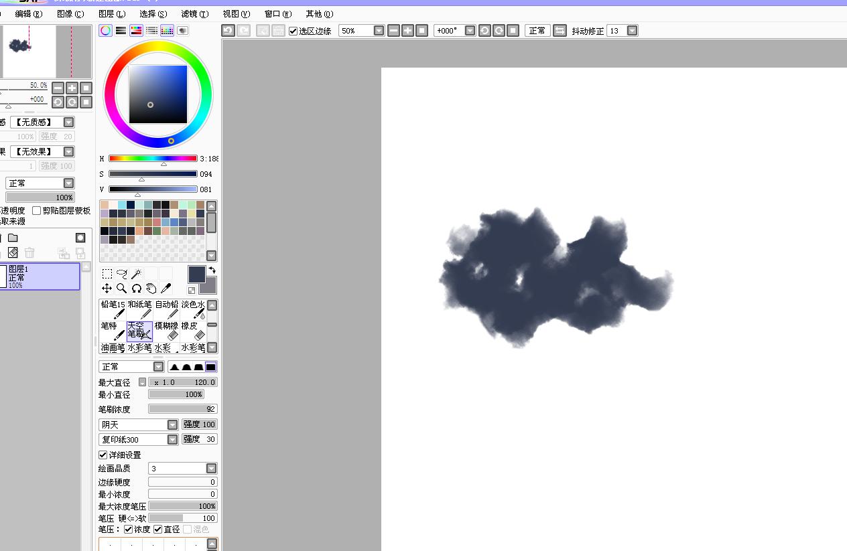Select the 橡皮 eraser brush
Screen dimensions: 847x551
[x=193, y=330]
